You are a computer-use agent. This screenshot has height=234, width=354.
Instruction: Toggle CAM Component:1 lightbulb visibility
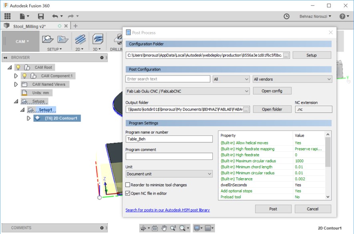(x=24, y=76)
